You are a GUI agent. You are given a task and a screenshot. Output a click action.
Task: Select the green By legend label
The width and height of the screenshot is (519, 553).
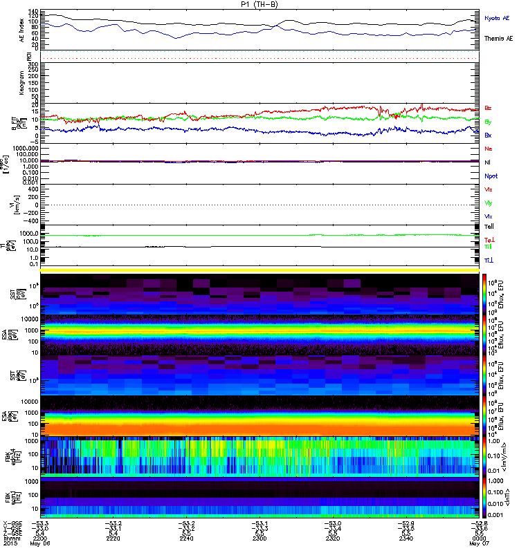coord(488,122)
